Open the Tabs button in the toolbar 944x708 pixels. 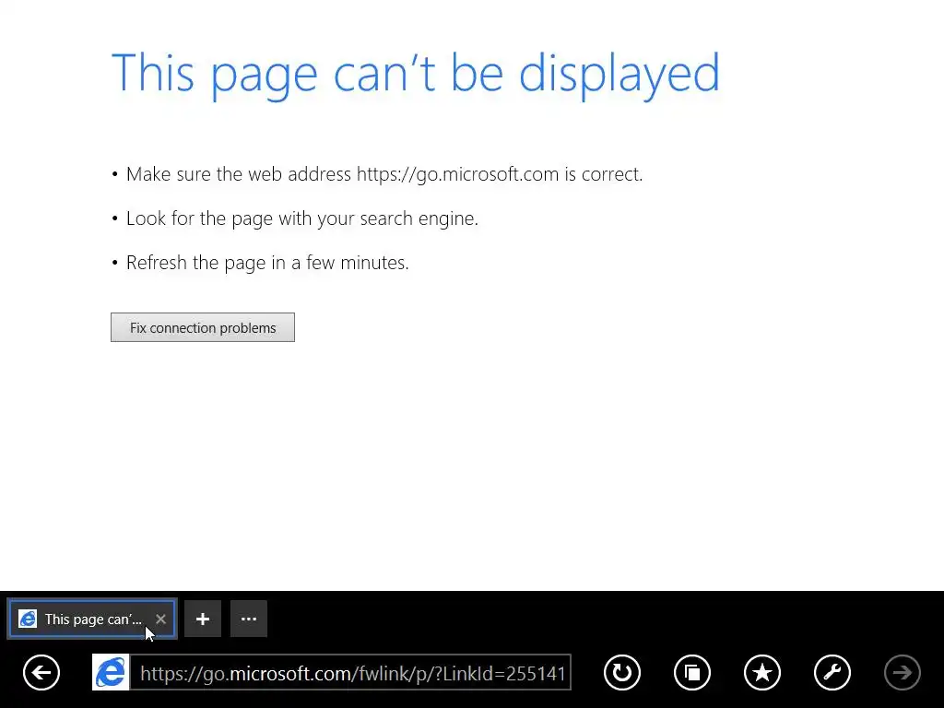tap(692, 672)
